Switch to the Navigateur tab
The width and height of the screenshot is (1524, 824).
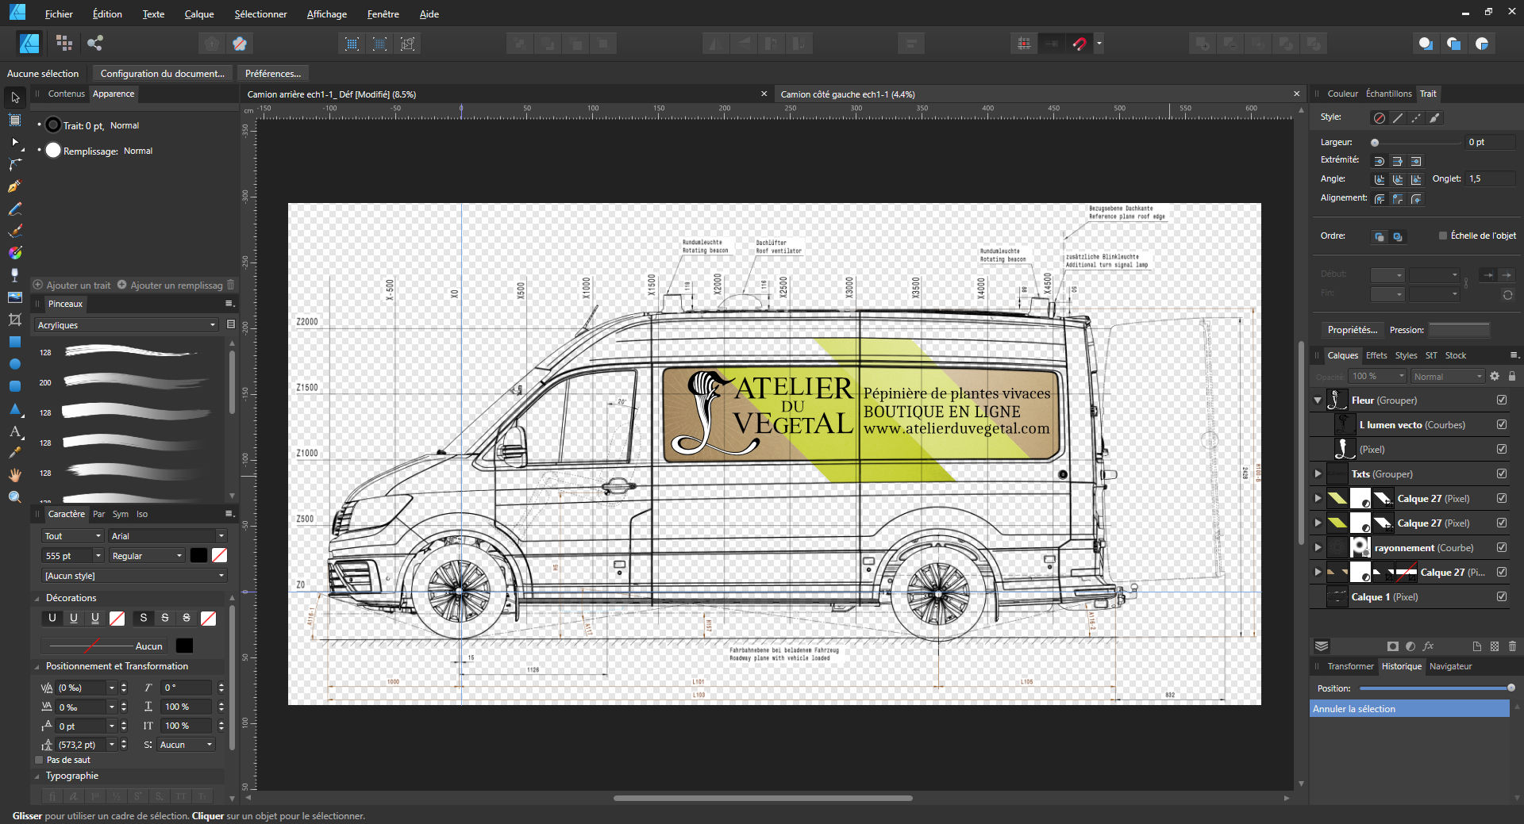1450,666
